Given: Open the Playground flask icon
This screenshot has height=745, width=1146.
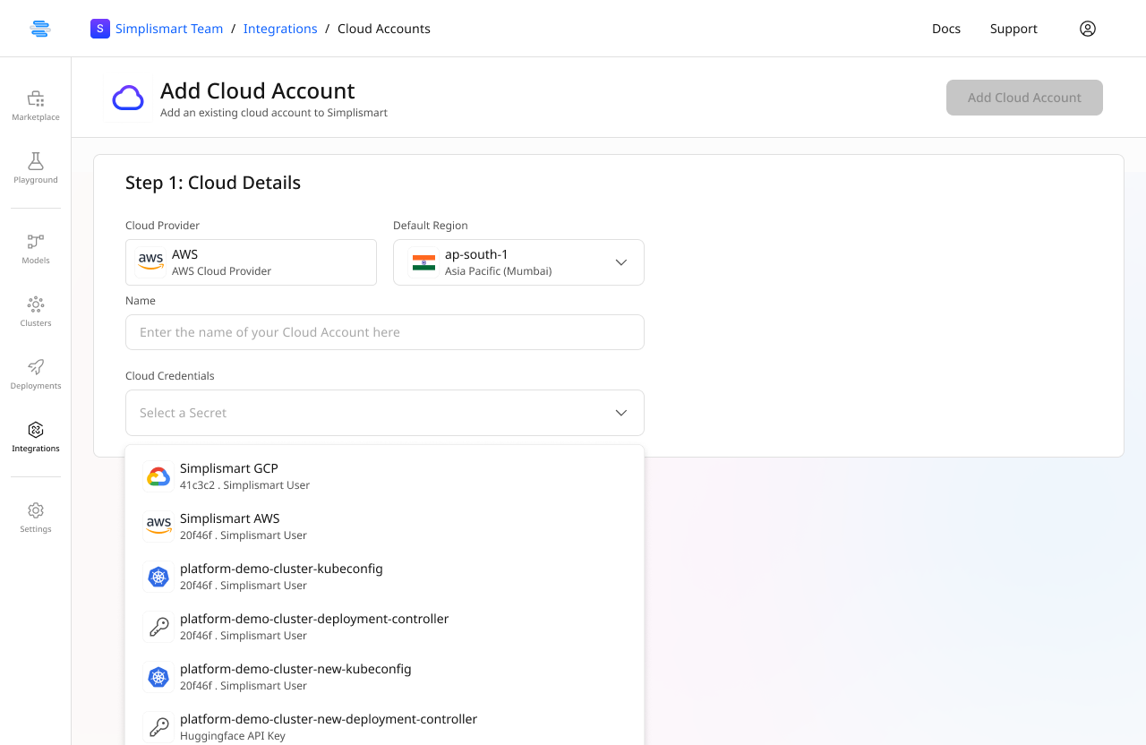Looking at the screenshot, I should (36, 161).
